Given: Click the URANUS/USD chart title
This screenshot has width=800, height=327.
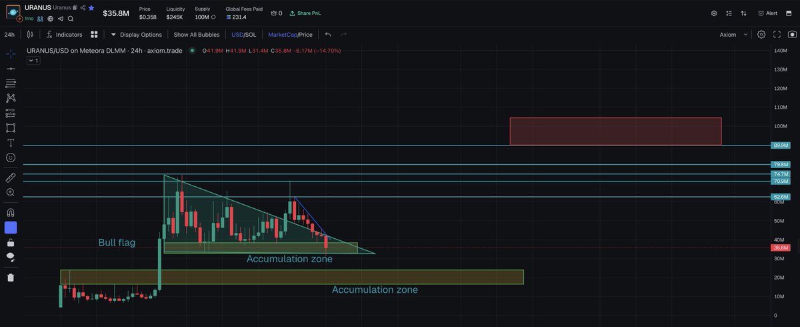Looking at the screenshot, I should tap(105, 50).
